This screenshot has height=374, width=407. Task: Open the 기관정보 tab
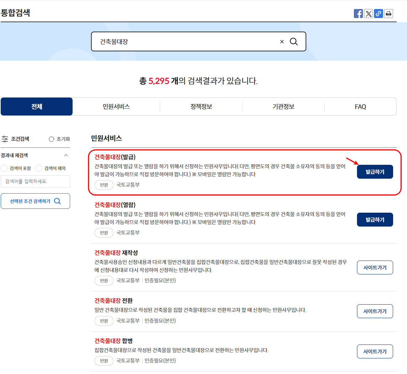283,107
